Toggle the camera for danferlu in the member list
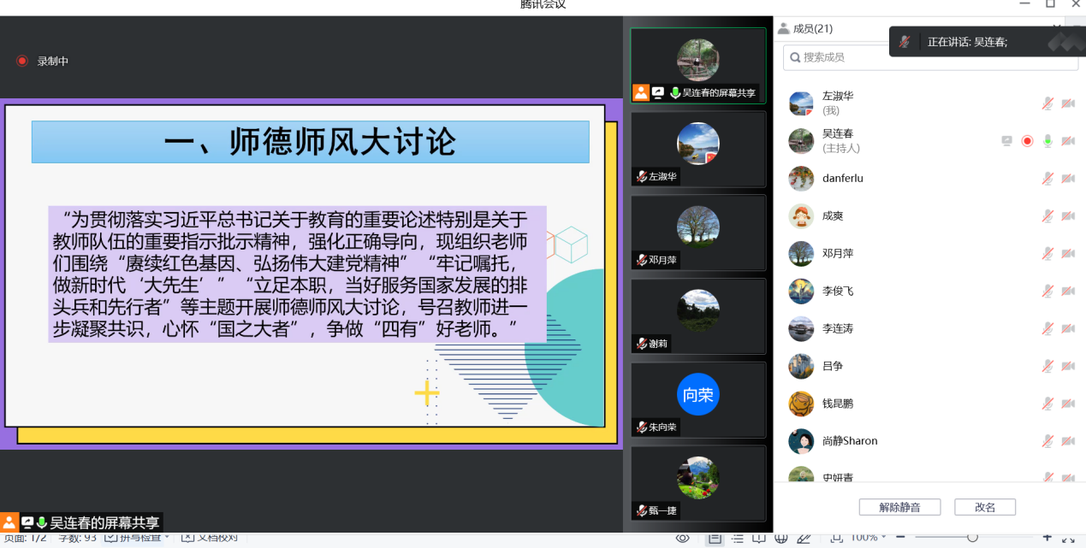1086x548 pixels. click(1068, 179)
